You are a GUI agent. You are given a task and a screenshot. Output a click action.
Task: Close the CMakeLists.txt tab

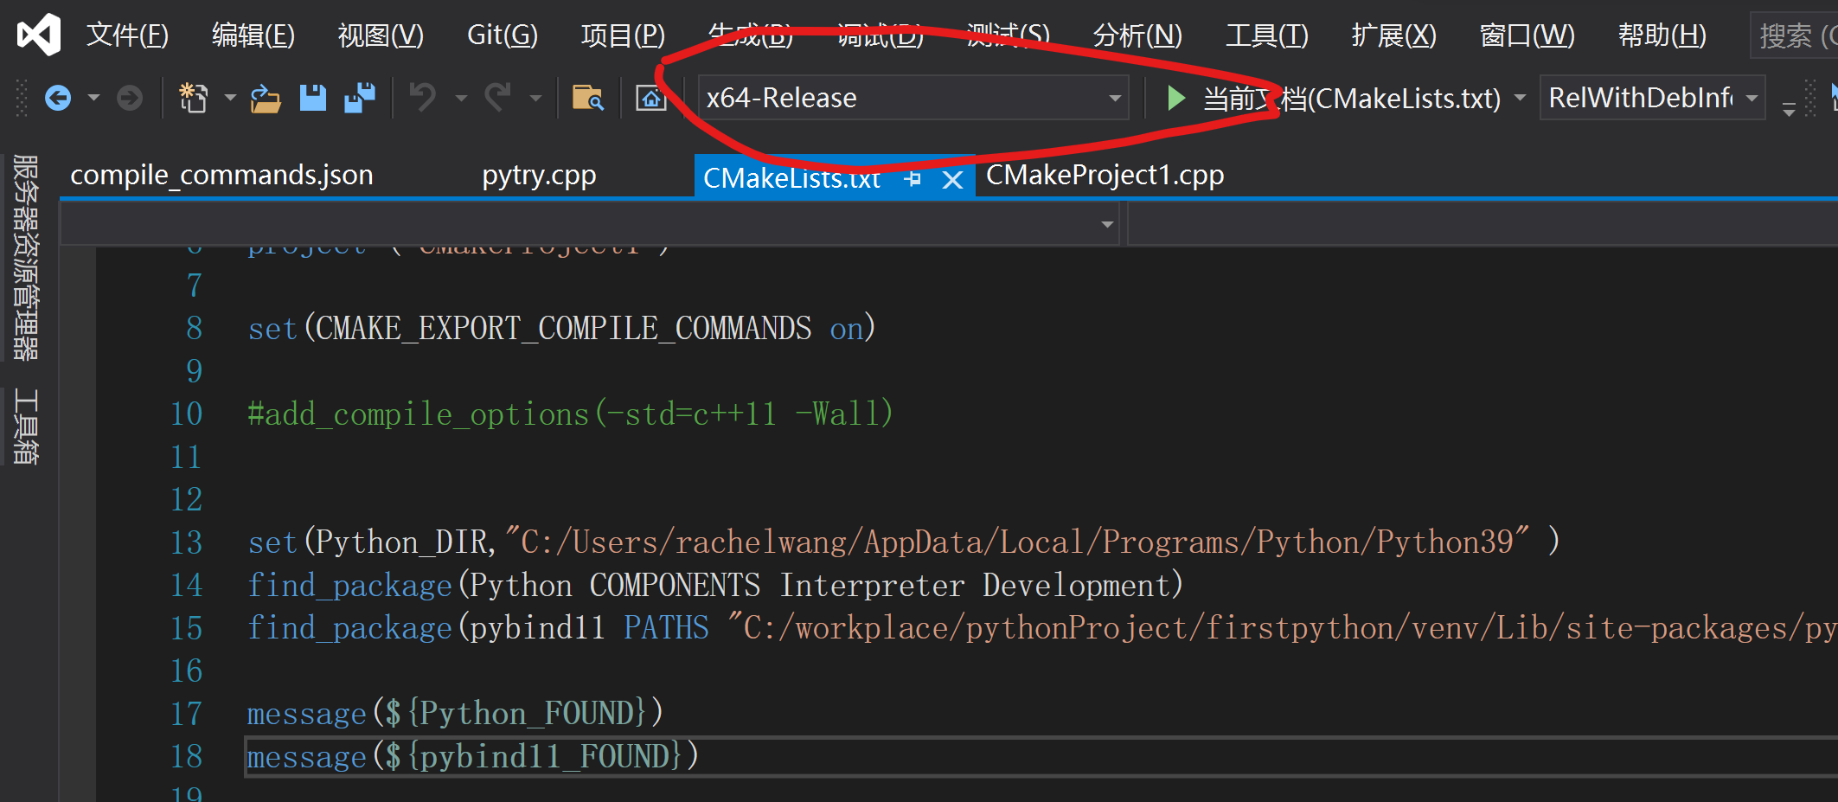click(952, 180)
